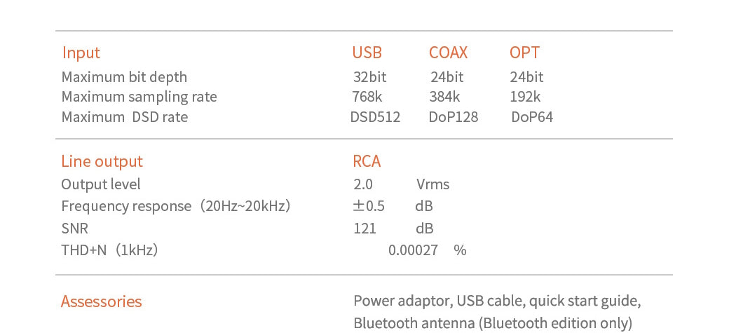
Task: Click the Assessories heading
Action: coord(101,301)
